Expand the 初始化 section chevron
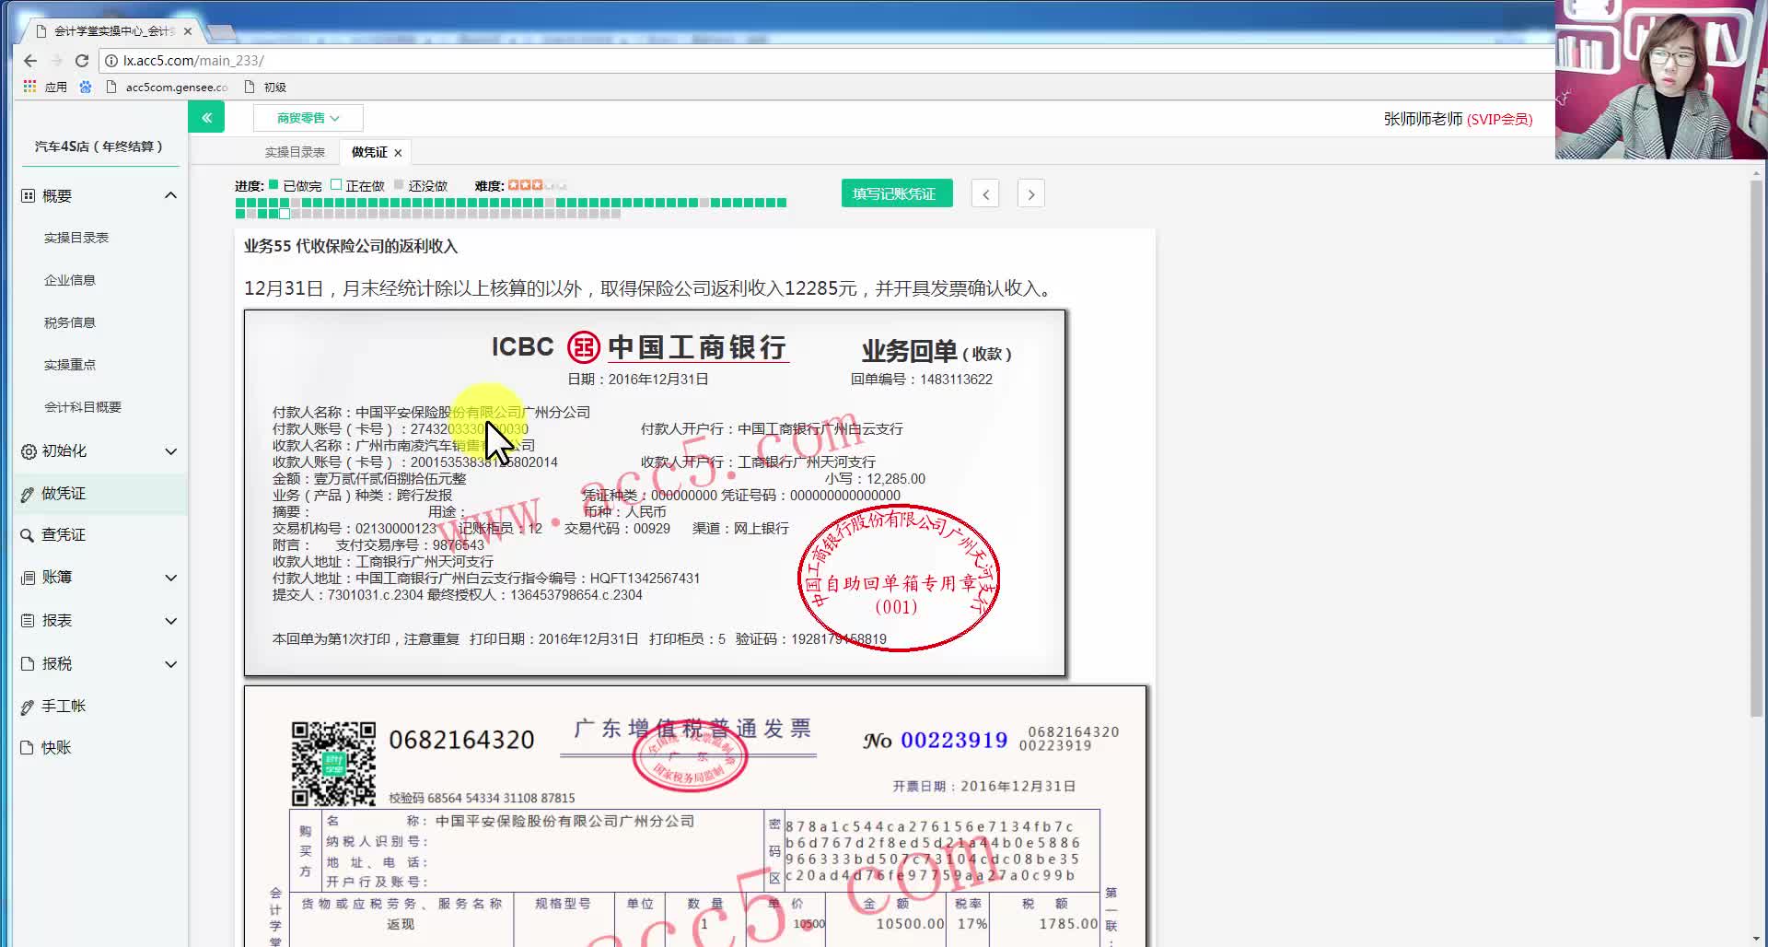1768x947 pixels. [x=170, y=451]
